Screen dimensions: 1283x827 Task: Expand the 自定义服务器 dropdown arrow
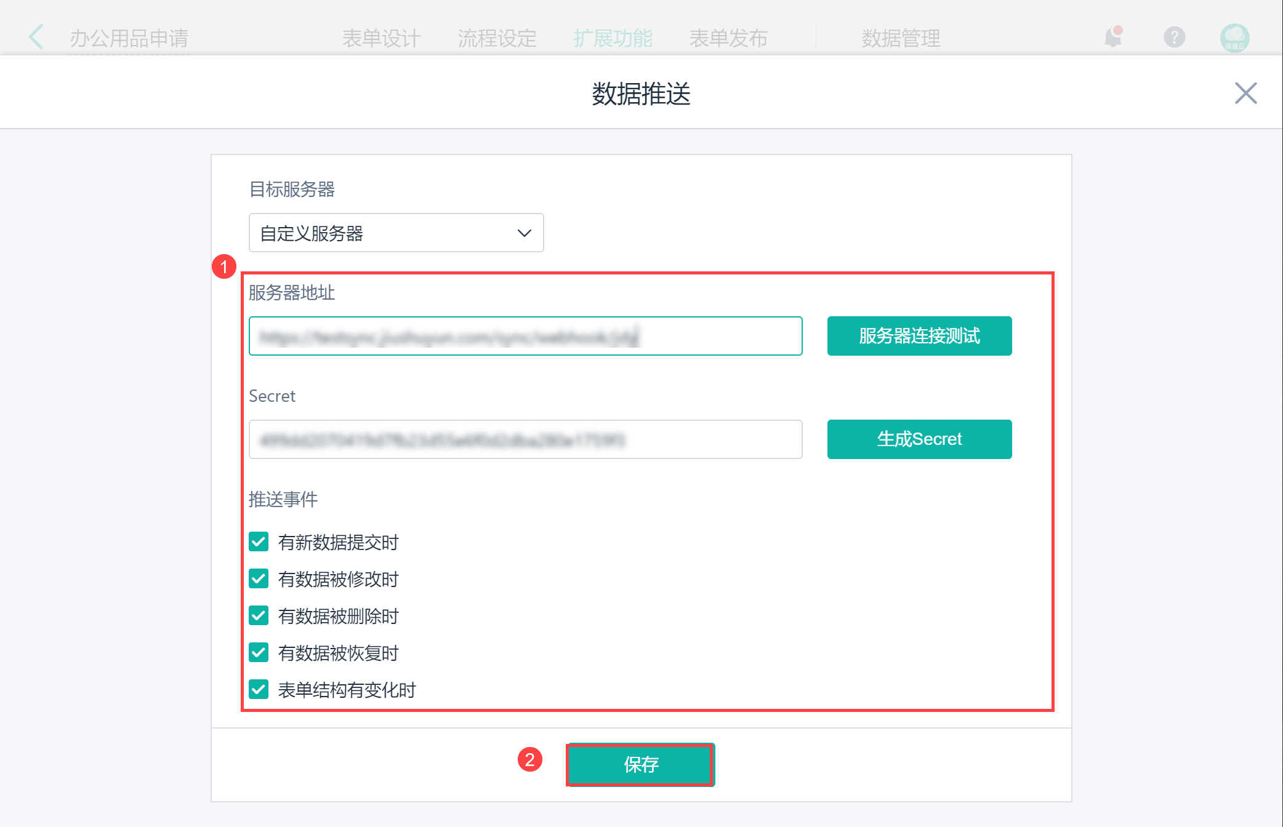(524, 233)
